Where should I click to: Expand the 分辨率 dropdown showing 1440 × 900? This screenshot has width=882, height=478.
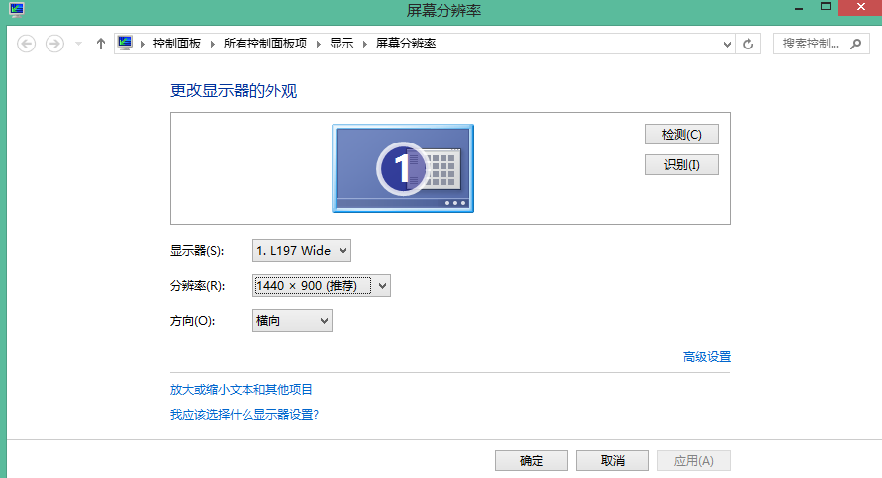[322, 286]
